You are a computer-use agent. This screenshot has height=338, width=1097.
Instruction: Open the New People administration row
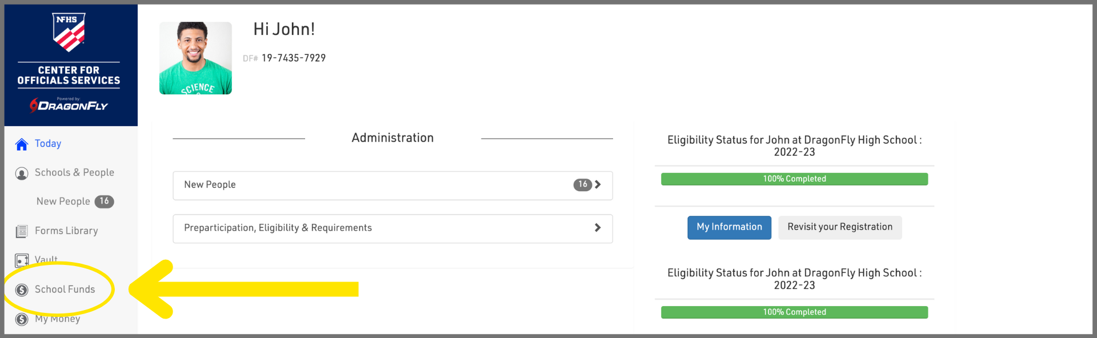click(377, 185)
